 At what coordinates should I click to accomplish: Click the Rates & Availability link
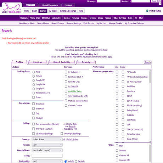(x=71, y=128)
